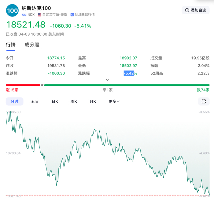
Task: Click the chart axis label -3.55%
Action: click(x=204, y=112)
